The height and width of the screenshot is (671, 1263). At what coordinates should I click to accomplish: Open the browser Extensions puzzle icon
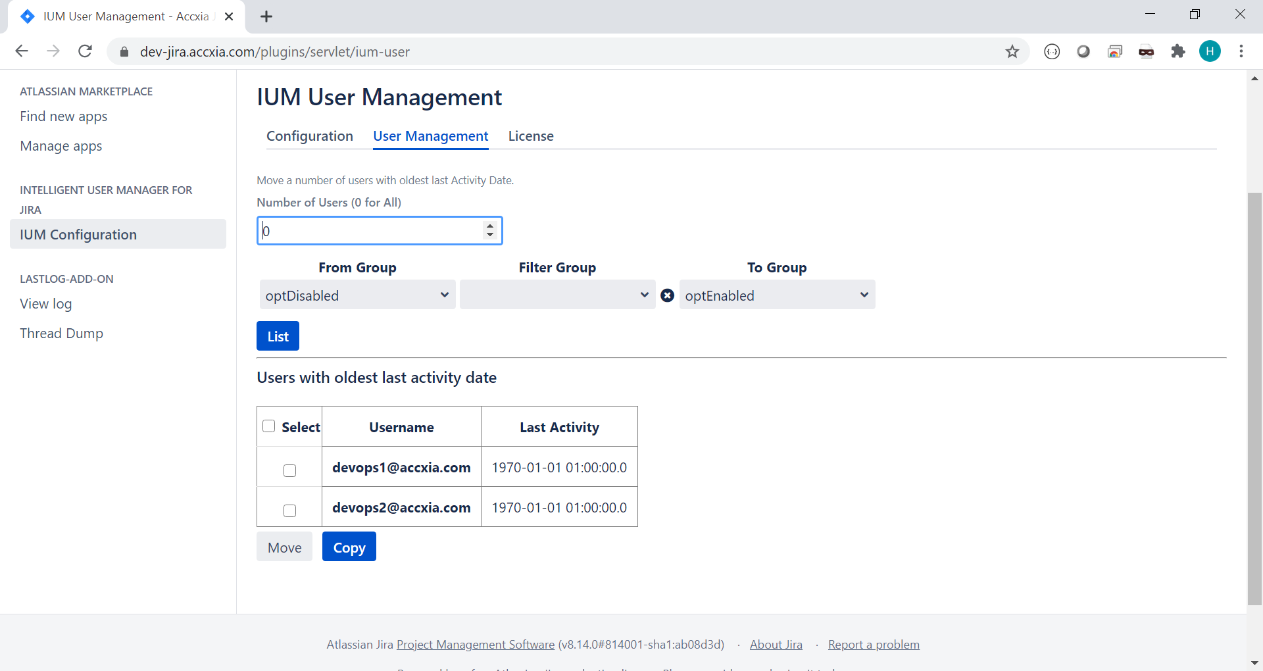click(x=1177, y=51)
